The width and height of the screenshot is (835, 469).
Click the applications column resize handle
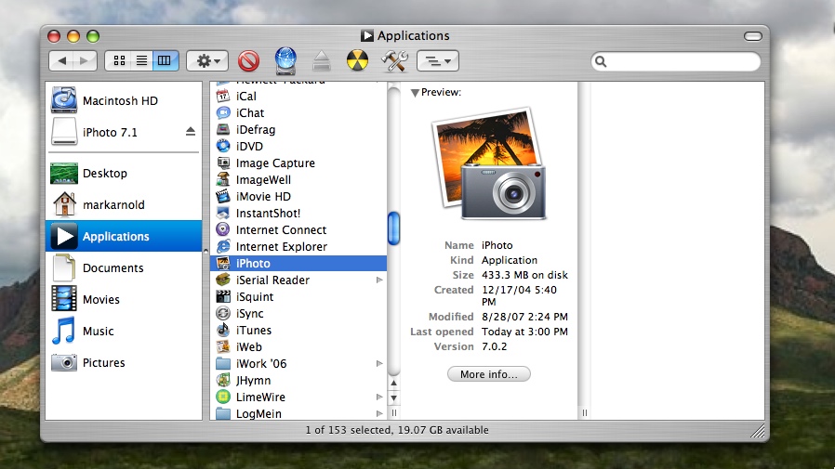[x=394, y=412]
